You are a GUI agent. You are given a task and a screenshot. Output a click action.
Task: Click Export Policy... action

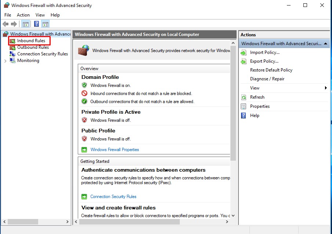point(264,61)
